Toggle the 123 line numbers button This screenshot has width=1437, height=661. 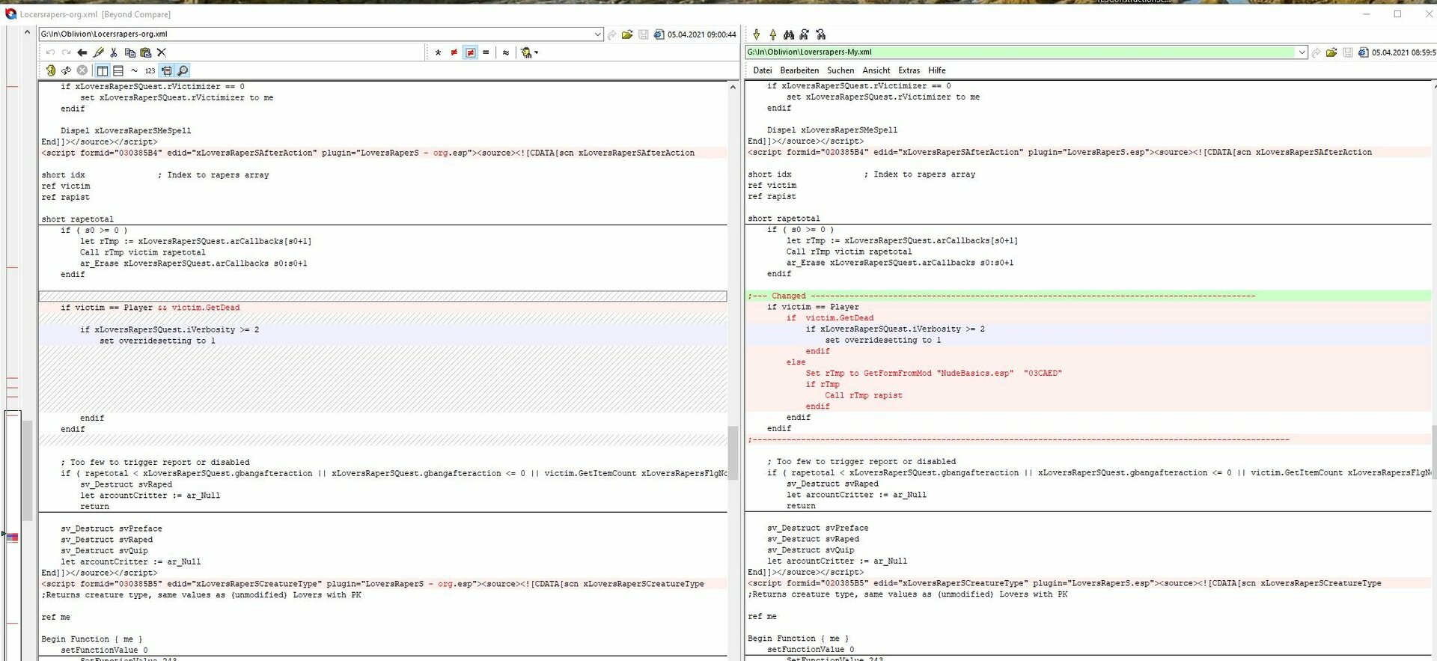[150, 70]
